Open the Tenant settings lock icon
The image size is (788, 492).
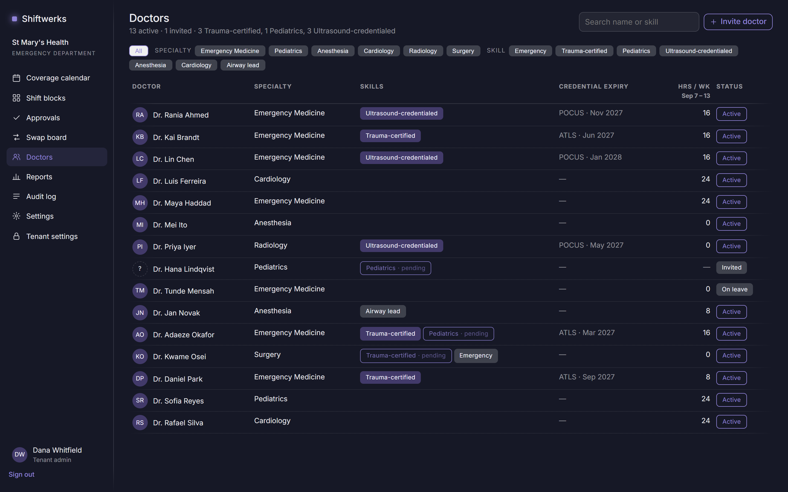click(x=16, y=236)
